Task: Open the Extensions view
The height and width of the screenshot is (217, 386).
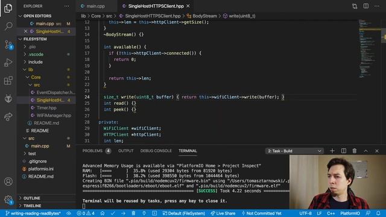Action: [8, 80]
